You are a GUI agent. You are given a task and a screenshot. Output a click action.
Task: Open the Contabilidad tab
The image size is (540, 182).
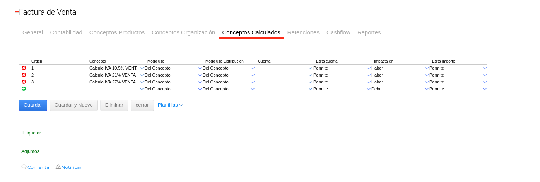coord(66,32)
